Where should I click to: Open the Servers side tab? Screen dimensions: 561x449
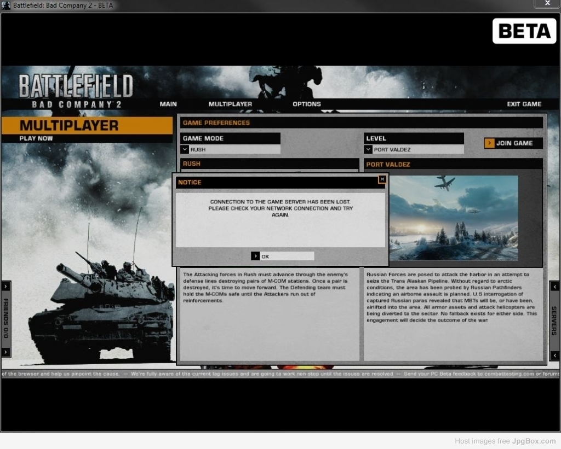pos(554,320)
